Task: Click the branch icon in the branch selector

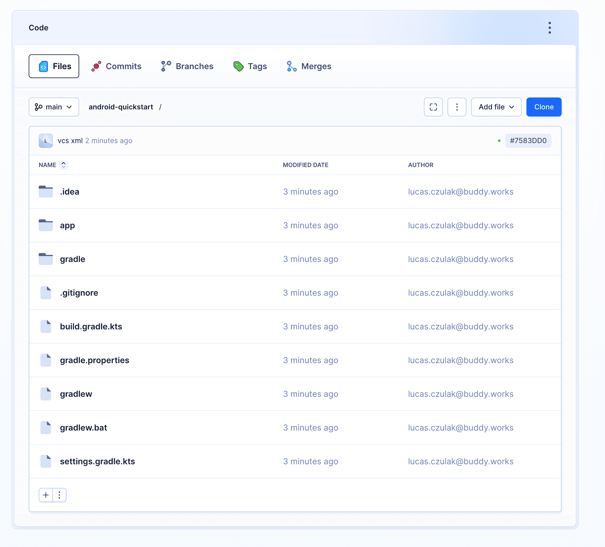Action: click(39, 107)
